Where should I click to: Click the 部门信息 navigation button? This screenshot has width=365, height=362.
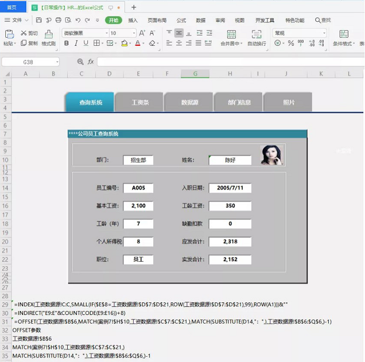239,102
